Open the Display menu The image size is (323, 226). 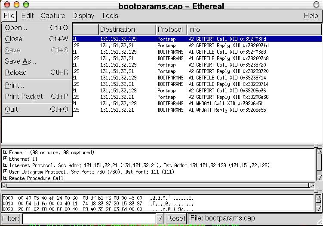click(x=83, y=16)
